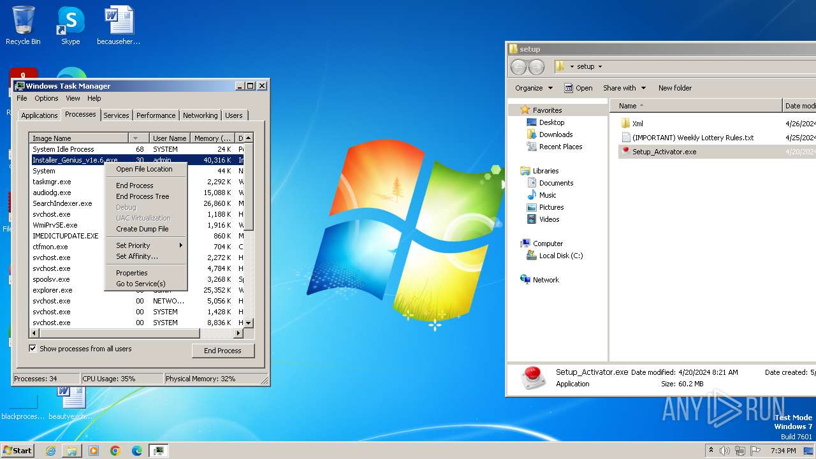Open Task Manager Options menu
Viewport: 816px width, 459px height.
coord(47,98)
